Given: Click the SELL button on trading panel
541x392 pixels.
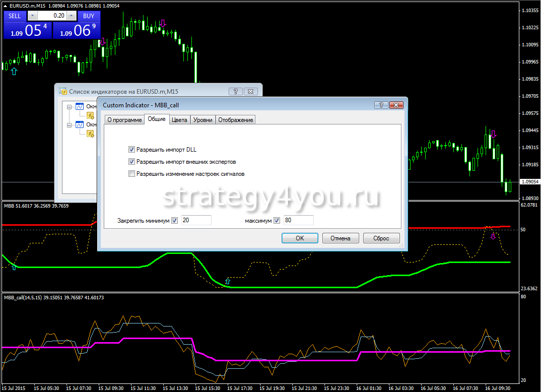Looking at the screenshot, I should click(15, 16).
